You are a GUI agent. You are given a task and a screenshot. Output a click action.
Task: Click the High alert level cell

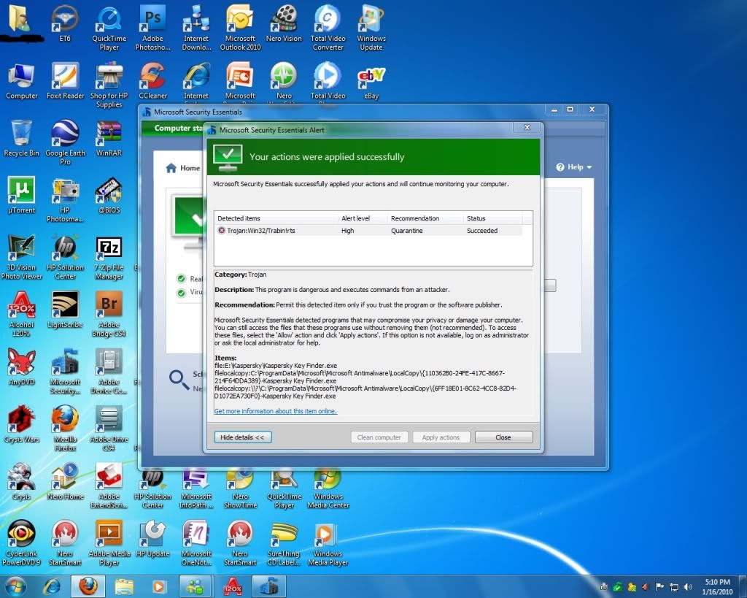[x=348, y=231]
